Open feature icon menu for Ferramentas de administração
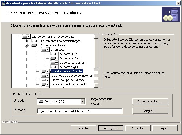 [36, 41]
